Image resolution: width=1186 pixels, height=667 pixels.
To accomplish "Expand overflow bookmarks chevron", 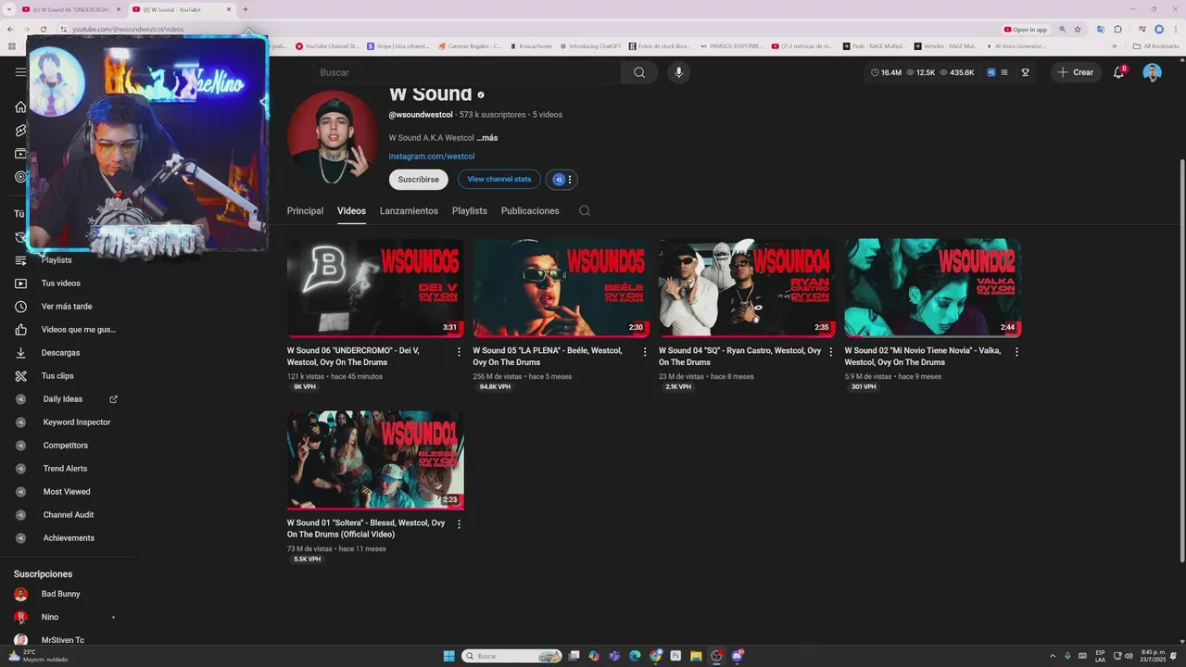I will (1115, 46).
